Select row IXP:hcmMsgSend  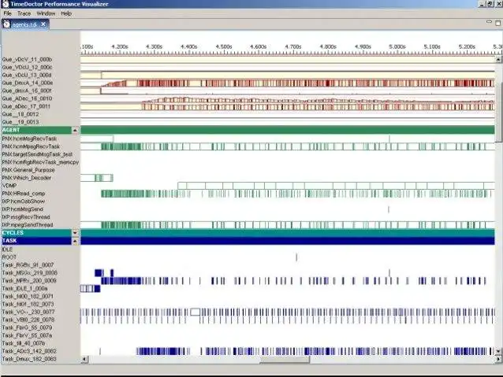[x=22, y=209]
